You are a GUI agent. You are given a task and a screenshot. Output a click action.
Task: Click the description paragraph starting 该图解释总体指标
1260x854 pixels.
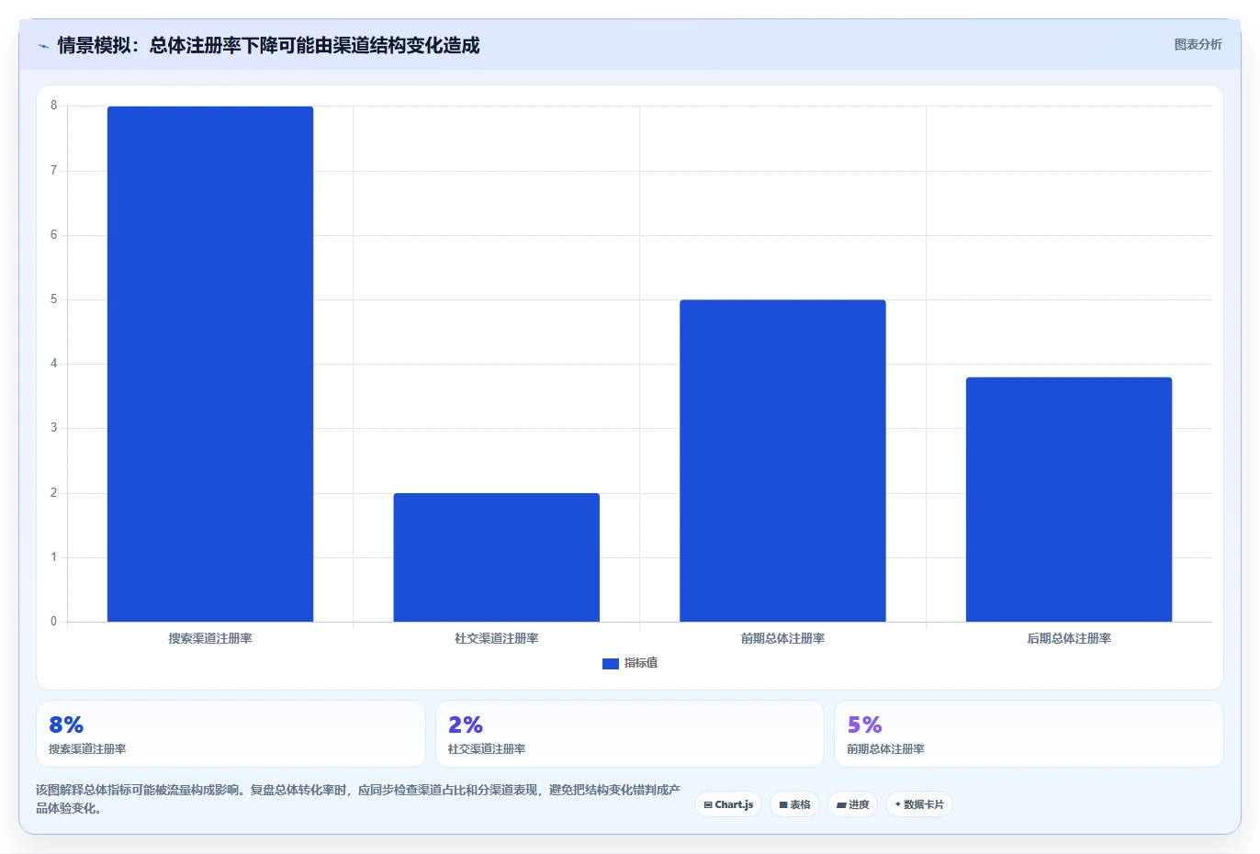click(x=358, y=799)
